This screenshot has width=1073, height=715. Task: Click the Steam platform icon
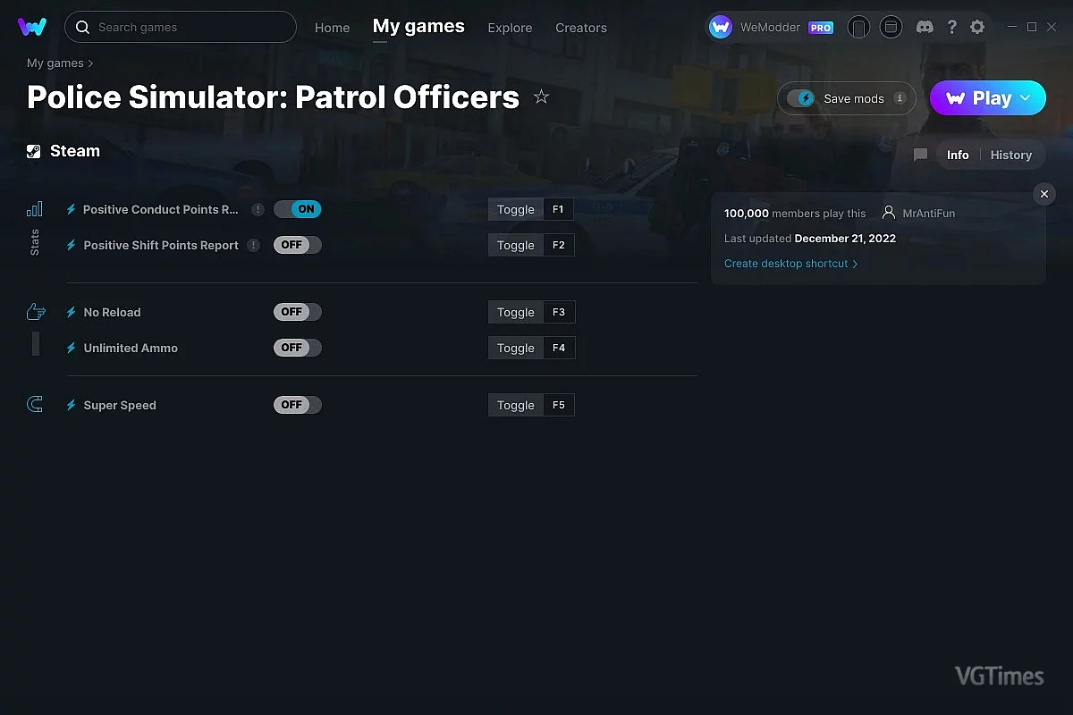[x=33, y=151]
